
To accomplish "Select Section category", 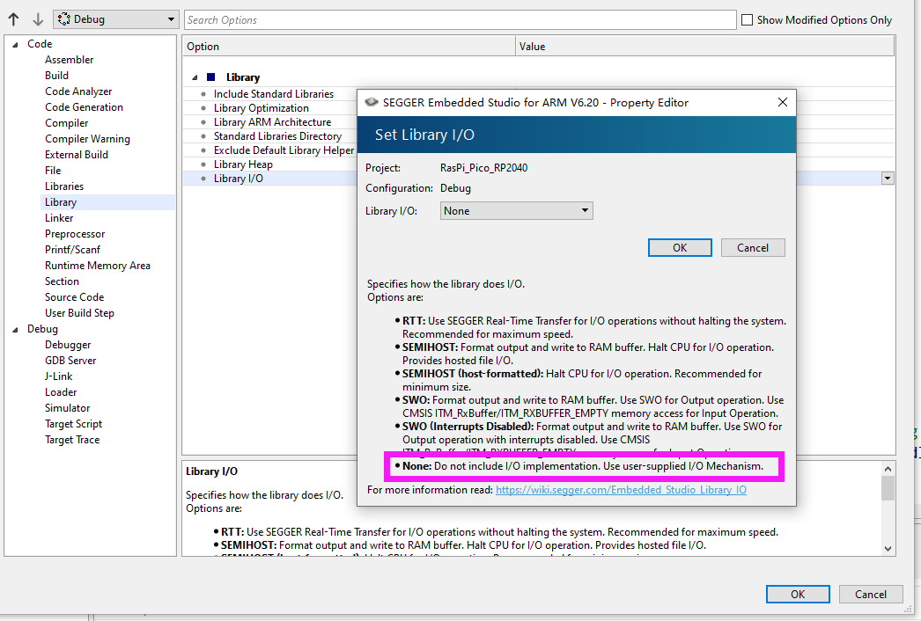I will [62, 281].
